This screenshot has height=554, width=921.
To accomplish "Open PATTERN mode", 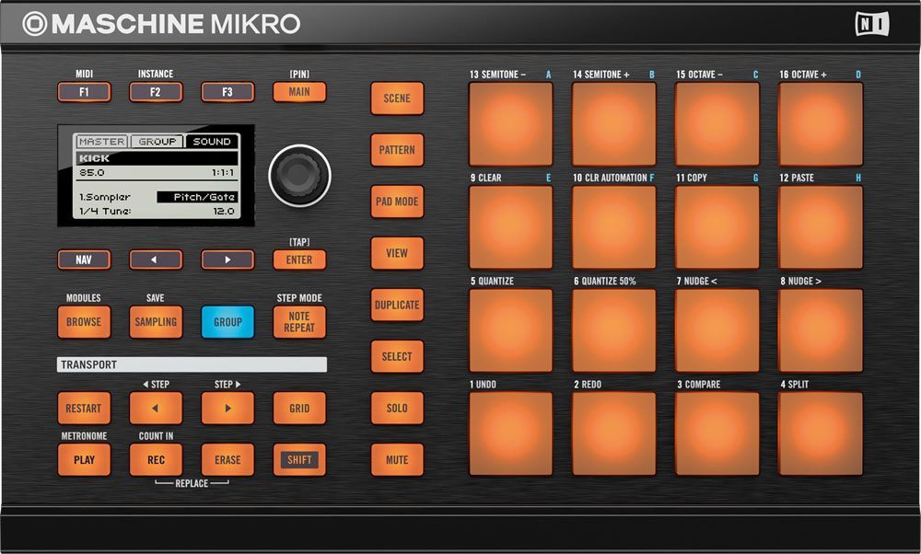I will click(396, 150).
